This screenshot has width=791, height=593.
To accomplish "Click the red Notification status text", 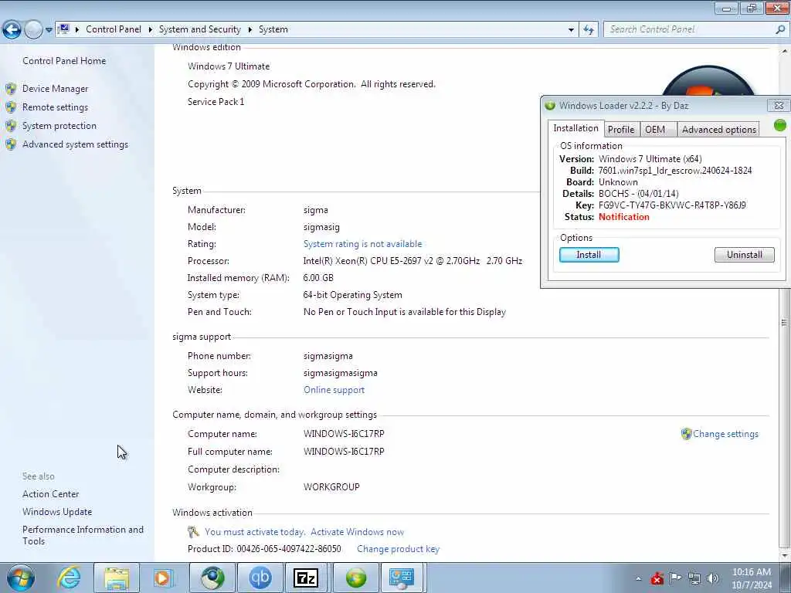I will click(x=623, y=217).
